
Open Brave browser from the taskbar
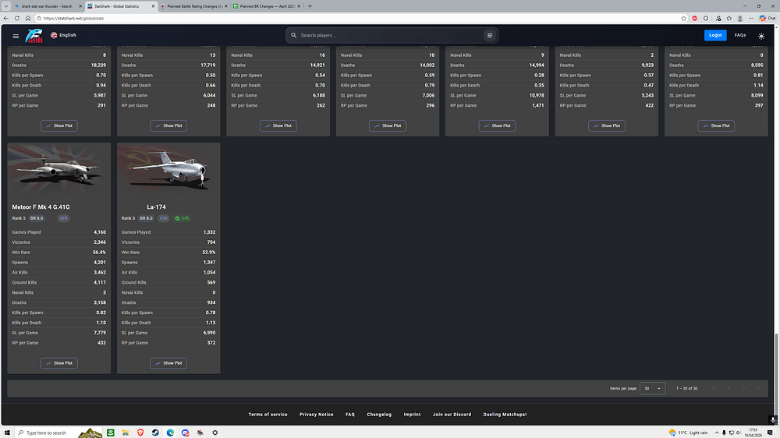[x=140, y=433]
